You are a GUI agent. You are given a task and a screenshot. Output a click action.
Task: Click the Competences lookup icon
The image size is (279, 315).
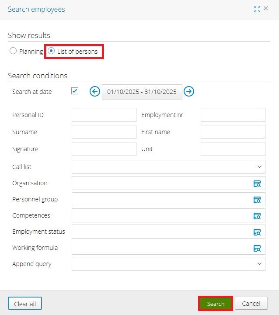click(257, 216)
